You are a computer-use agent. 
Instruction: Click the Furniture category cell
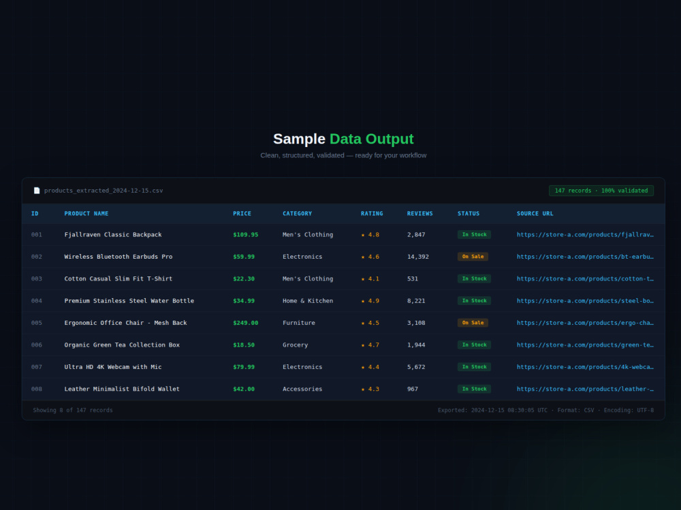(299, 323)
